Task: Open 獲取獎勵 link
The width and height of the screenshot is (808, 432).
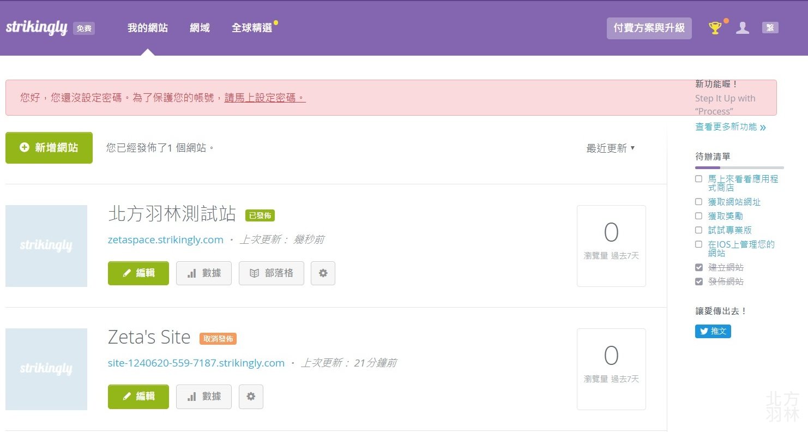Action: click(x=726, y=216)
